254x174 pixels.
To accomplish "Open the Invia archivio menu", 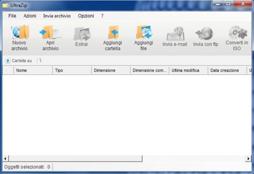I will [57, 16].
